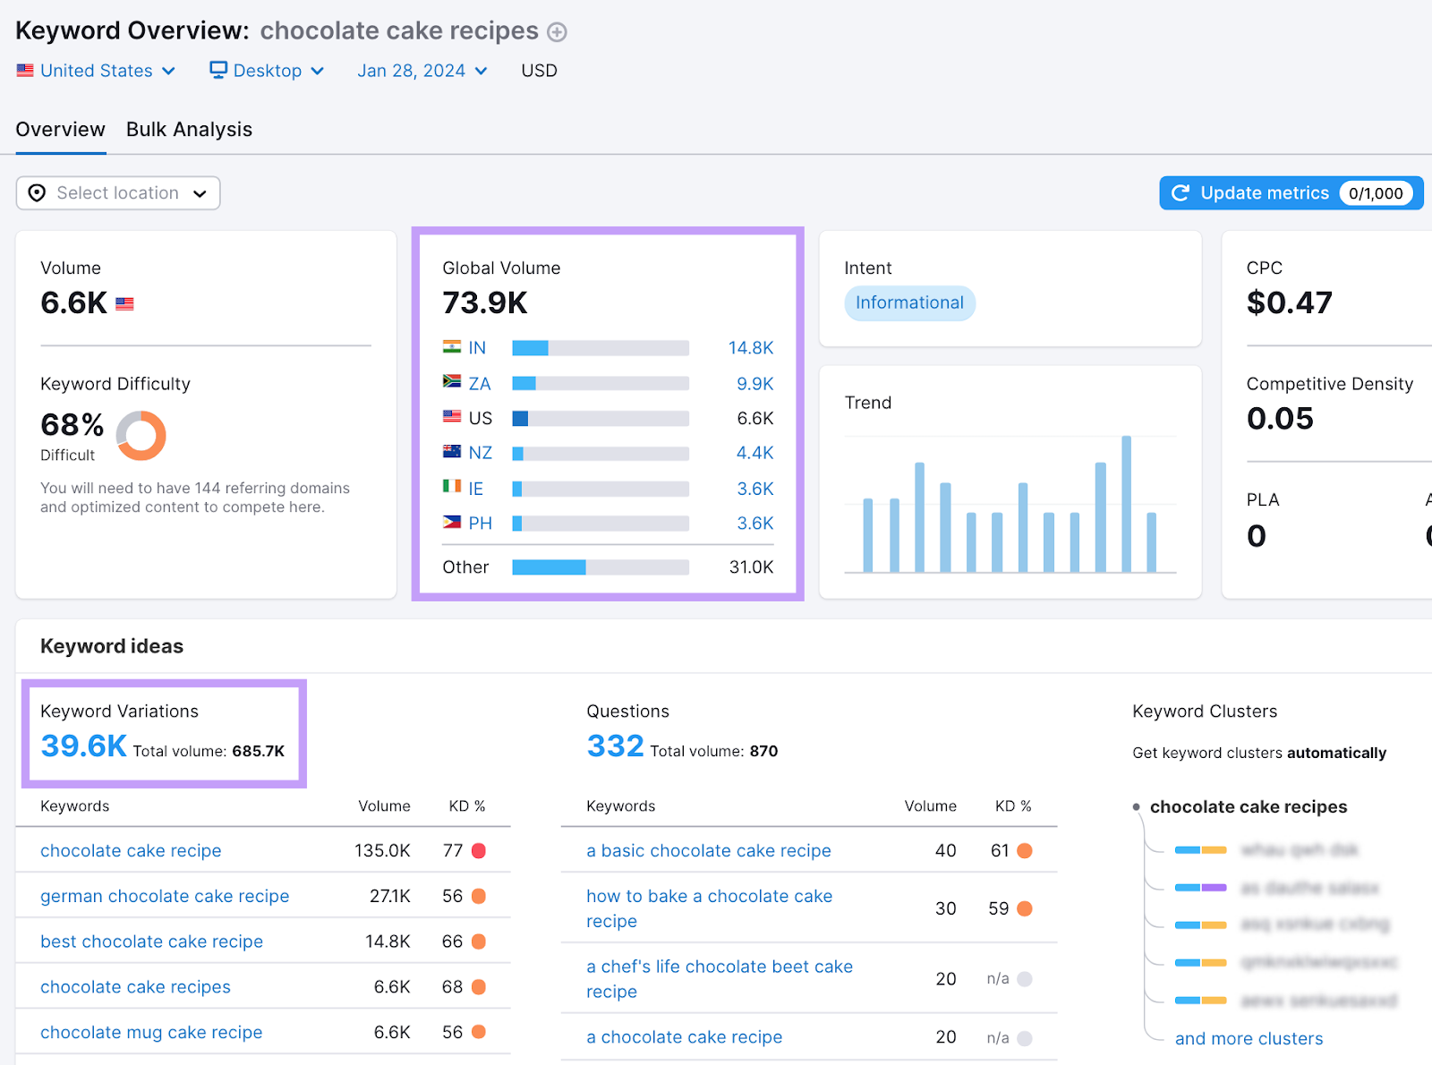Click the US flag beside United States
This screenshot has width=1432, height=1065.
coord(25,70)
